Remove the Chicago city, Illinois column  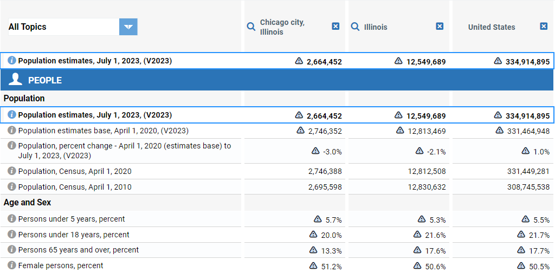335,26
